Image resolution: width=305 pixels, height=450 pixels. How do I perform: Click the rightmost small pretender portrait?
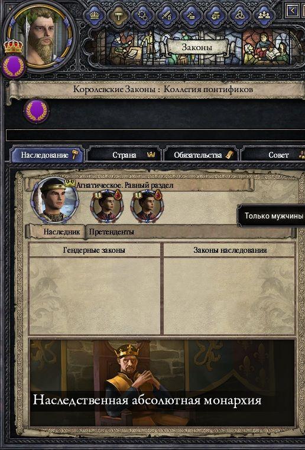pyautogui.click(x=147, y=206)
